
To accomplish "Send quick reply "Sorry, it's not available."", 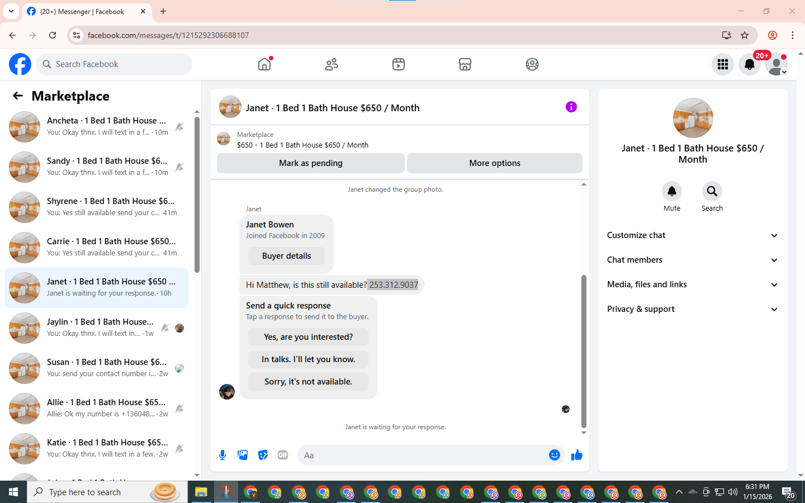I will [x=308, y=382].
